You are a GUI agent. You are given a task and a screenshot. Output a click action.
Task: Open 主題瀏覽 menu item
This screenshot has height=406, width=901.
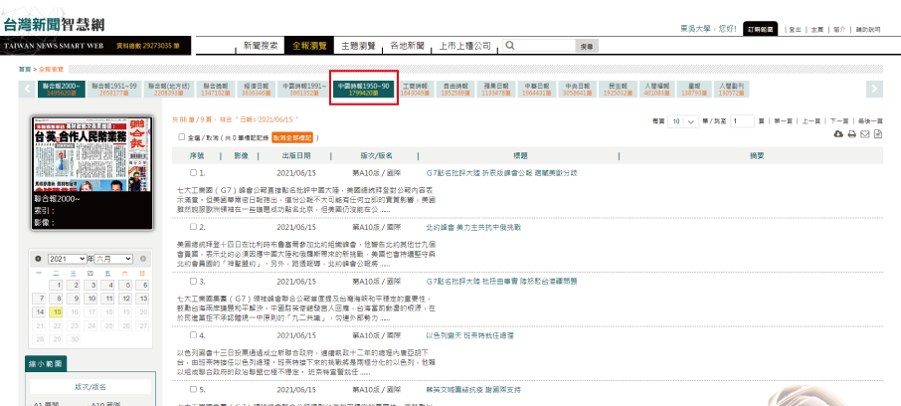pyautogui.click(x=358, y=46)
